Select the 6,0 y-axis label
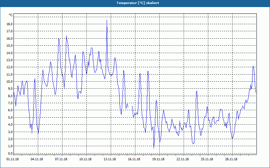 coord(10,110)
